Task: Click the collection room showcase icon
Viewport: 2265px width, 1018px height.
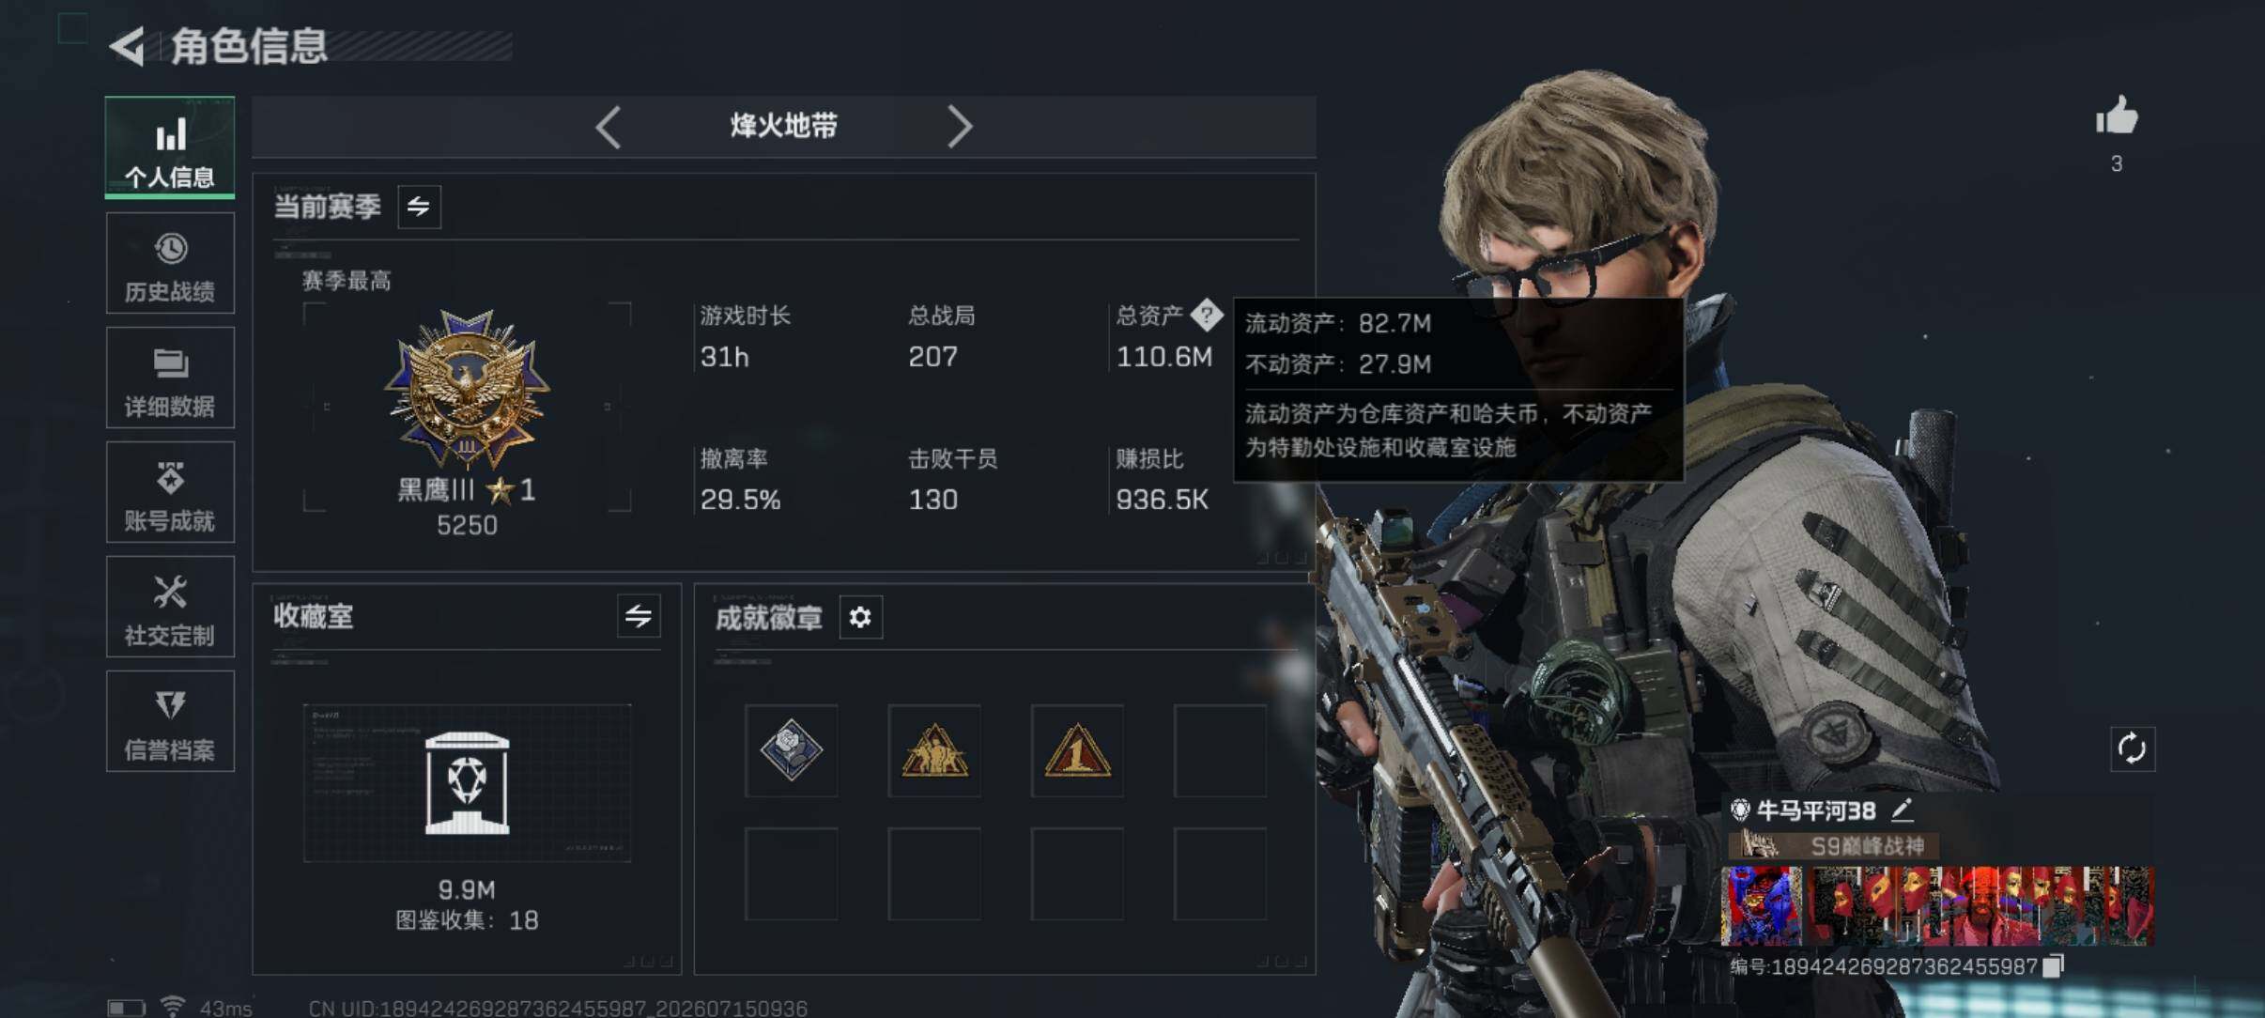Action: pyautogui.click(x=467, y=783)
